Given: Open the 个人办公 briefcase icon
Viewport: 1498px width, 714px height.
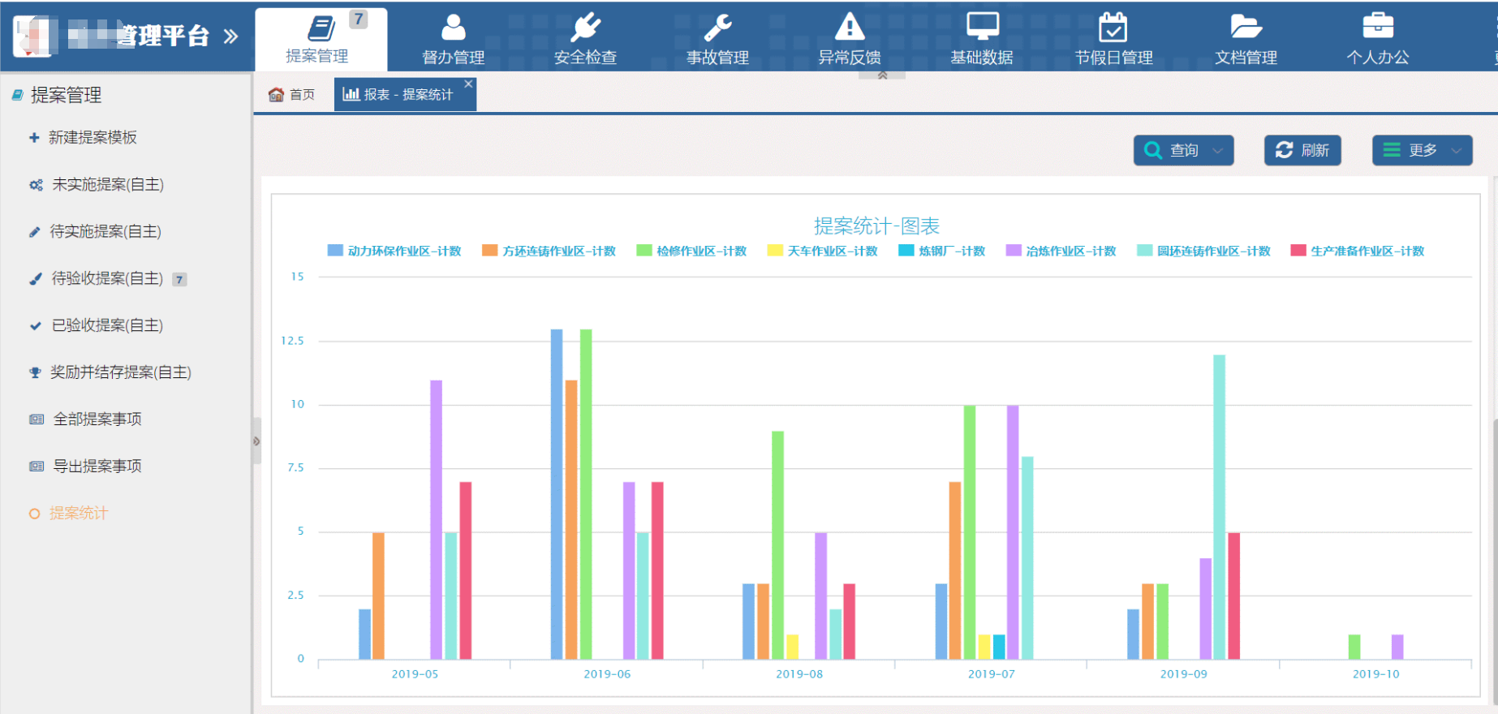Looking at the screenshot, I should (x=1378, y=26).
